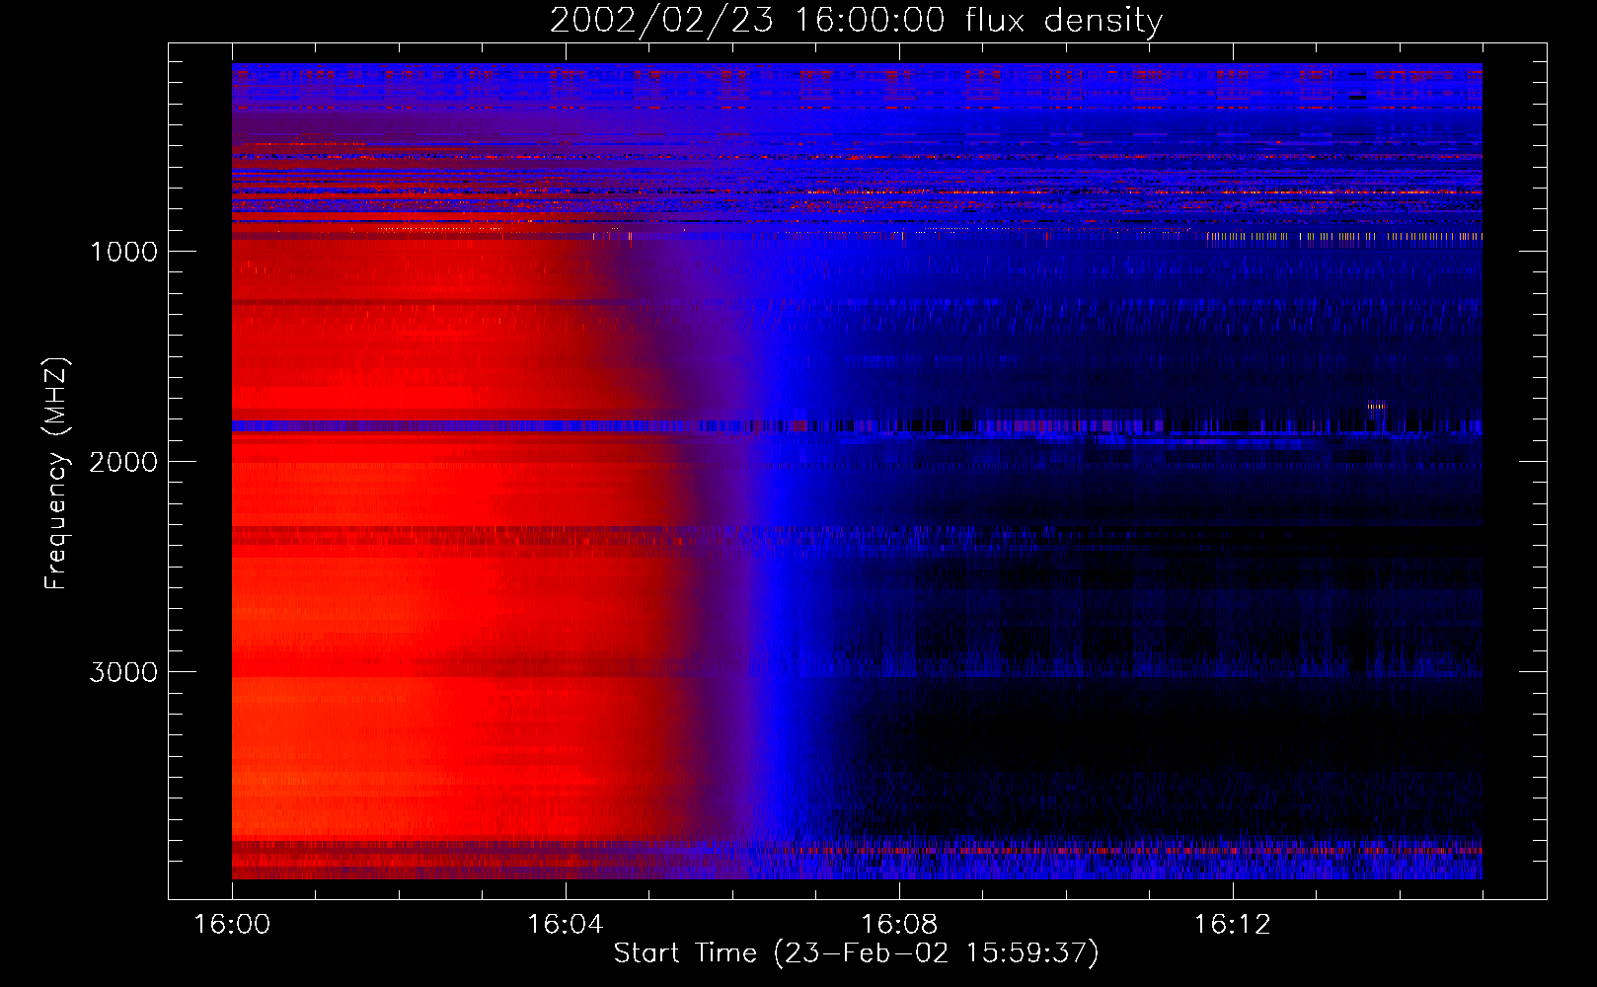Click the 1000 frequency tick label
This screenshot has height=987, width=1597.
coord(123,252)
